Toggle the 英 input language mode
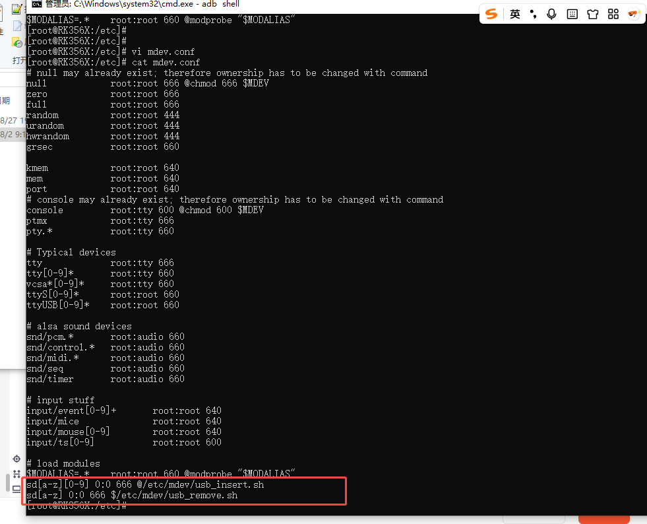The image size is (647, 524). click(x=514, y=15)
